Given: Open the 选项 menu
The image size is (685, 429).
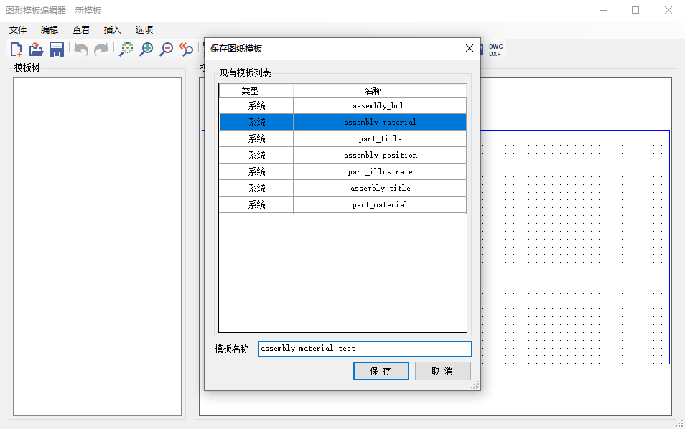Looking at the screenshot, I should (x=144, y=29).
